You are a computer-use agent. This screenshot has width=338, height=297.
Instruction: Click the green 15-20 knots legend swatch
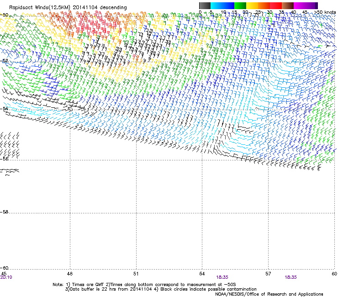click(240, 5)
